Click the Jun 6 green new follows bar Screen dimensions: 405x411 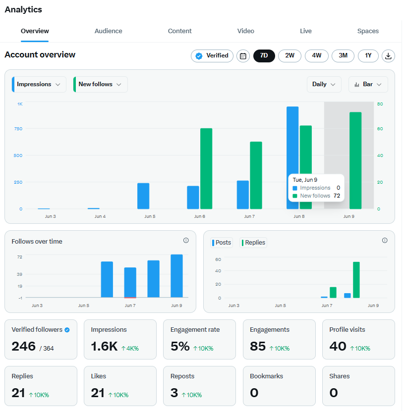click(x=206, y=168)
